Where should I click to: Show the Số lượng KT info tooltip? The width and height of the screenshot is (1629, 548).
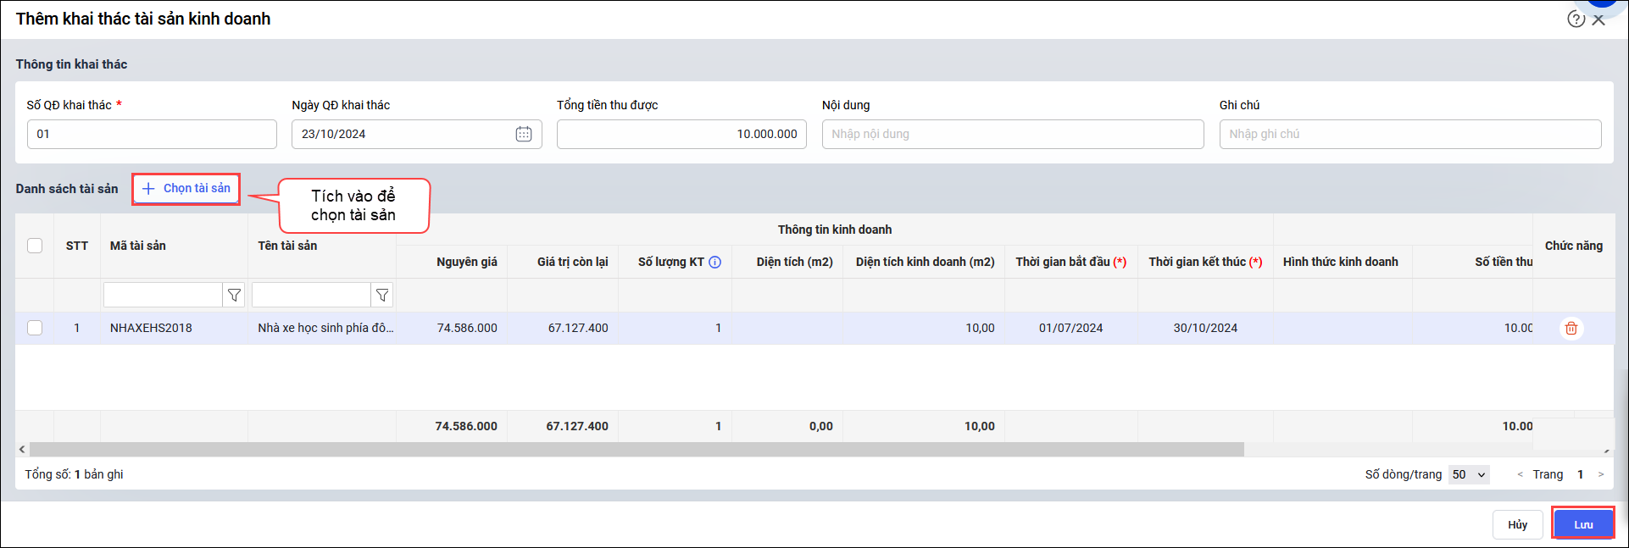tap(715, 263)
